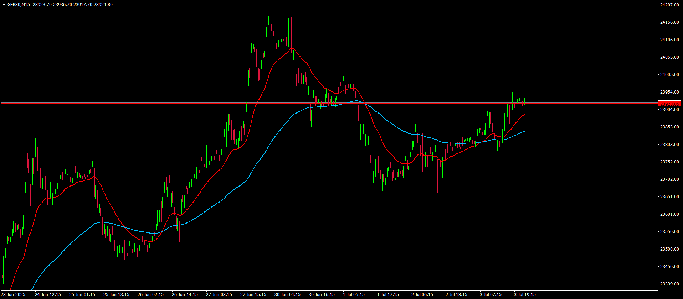This screenshot has height=299, width=683.
Task: Click the 24106.00 price axis label
Action: [669, 40]
